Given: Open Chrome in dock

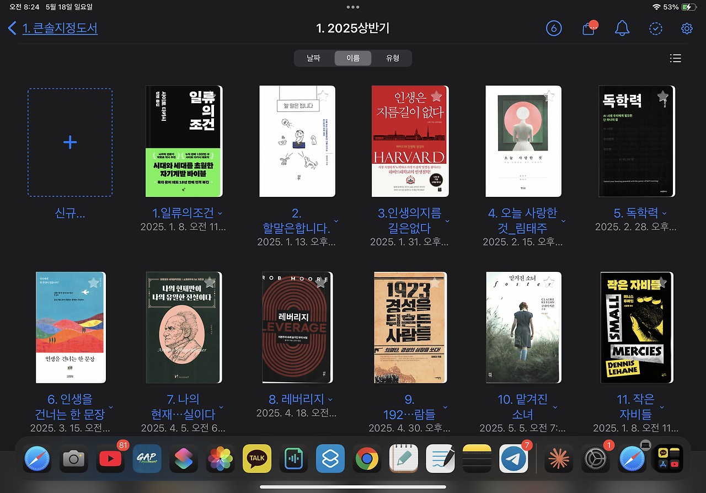Looking at the screenshot, I should pyautogui.click(x=367, y=459).
